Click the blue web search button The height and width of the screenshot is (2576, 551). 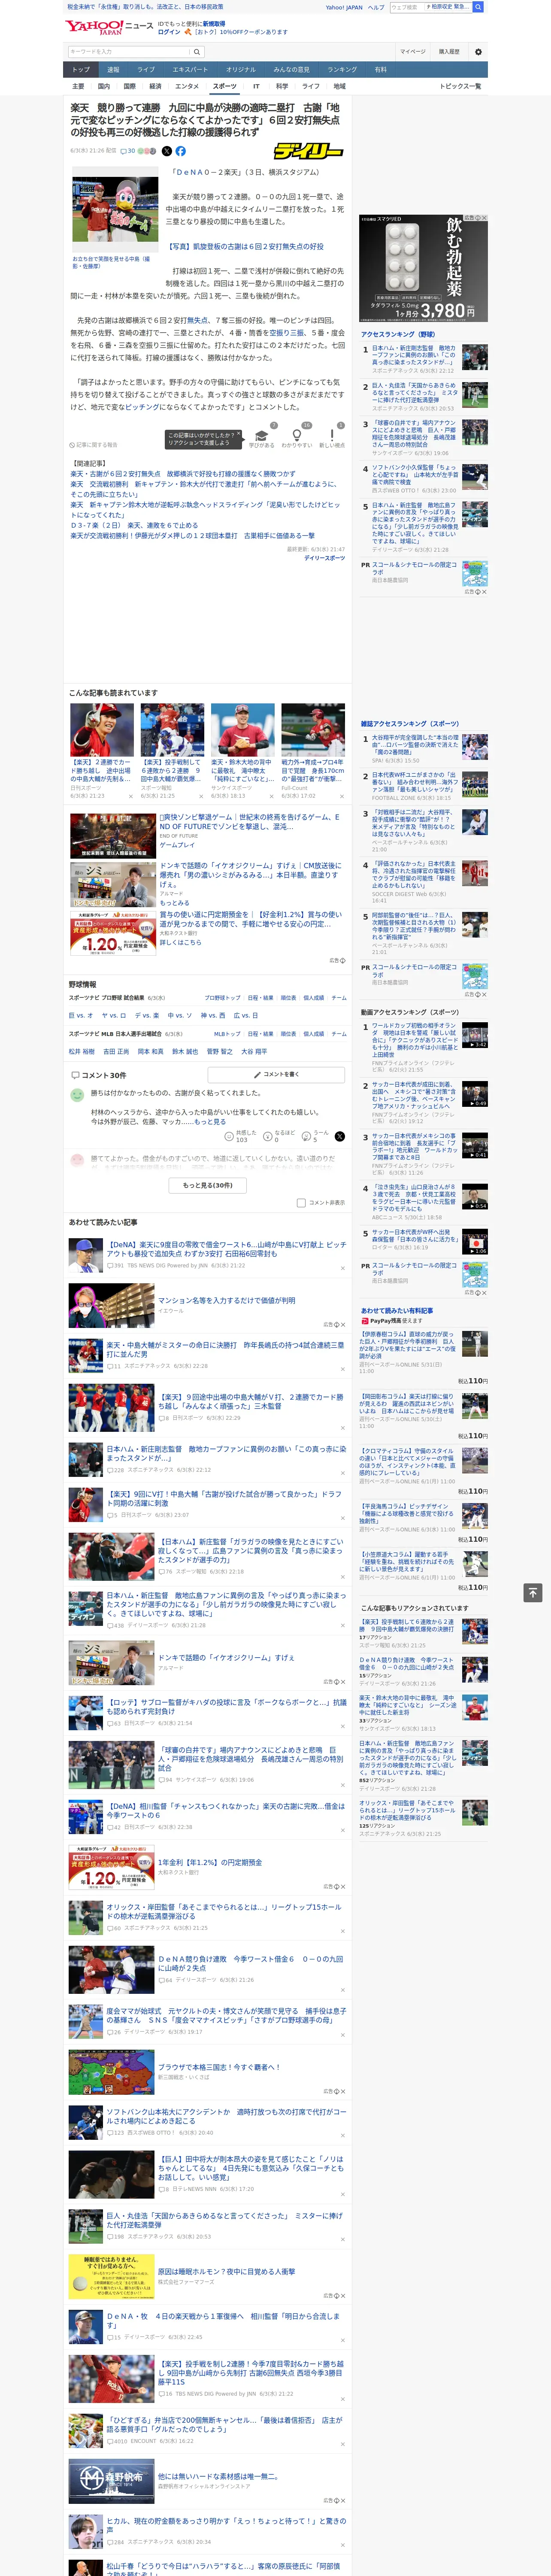point(478,7)
